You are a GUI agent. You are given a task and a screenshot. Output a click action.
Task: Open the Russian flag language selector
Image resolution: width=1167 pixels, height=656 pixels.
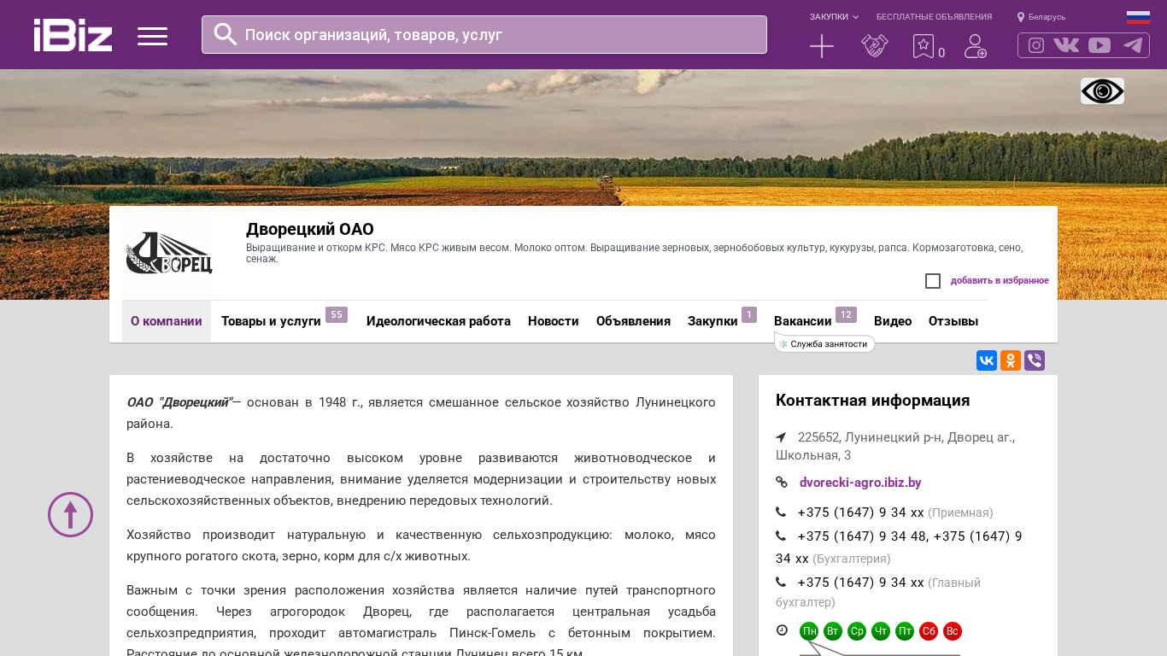click(x=1138, y=17)
